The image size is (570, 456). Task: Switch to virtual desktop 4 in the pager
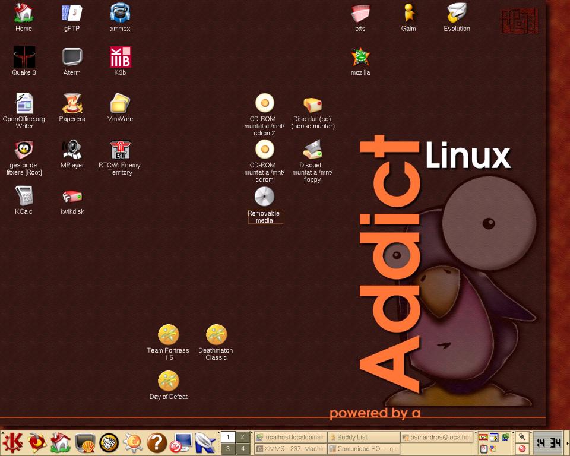[x=243, y=449]
